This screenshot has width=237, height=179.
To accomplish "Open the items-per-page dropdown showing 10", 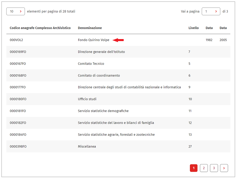I will (x=16, y=11).
